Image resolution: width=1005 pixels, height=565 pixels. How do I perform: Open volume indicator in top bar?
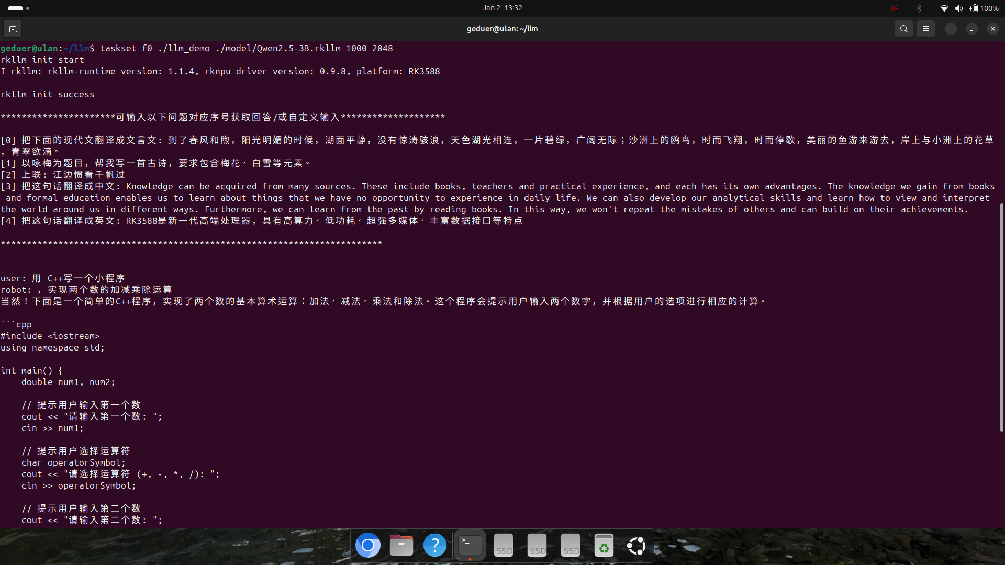[x=958, y=8]
